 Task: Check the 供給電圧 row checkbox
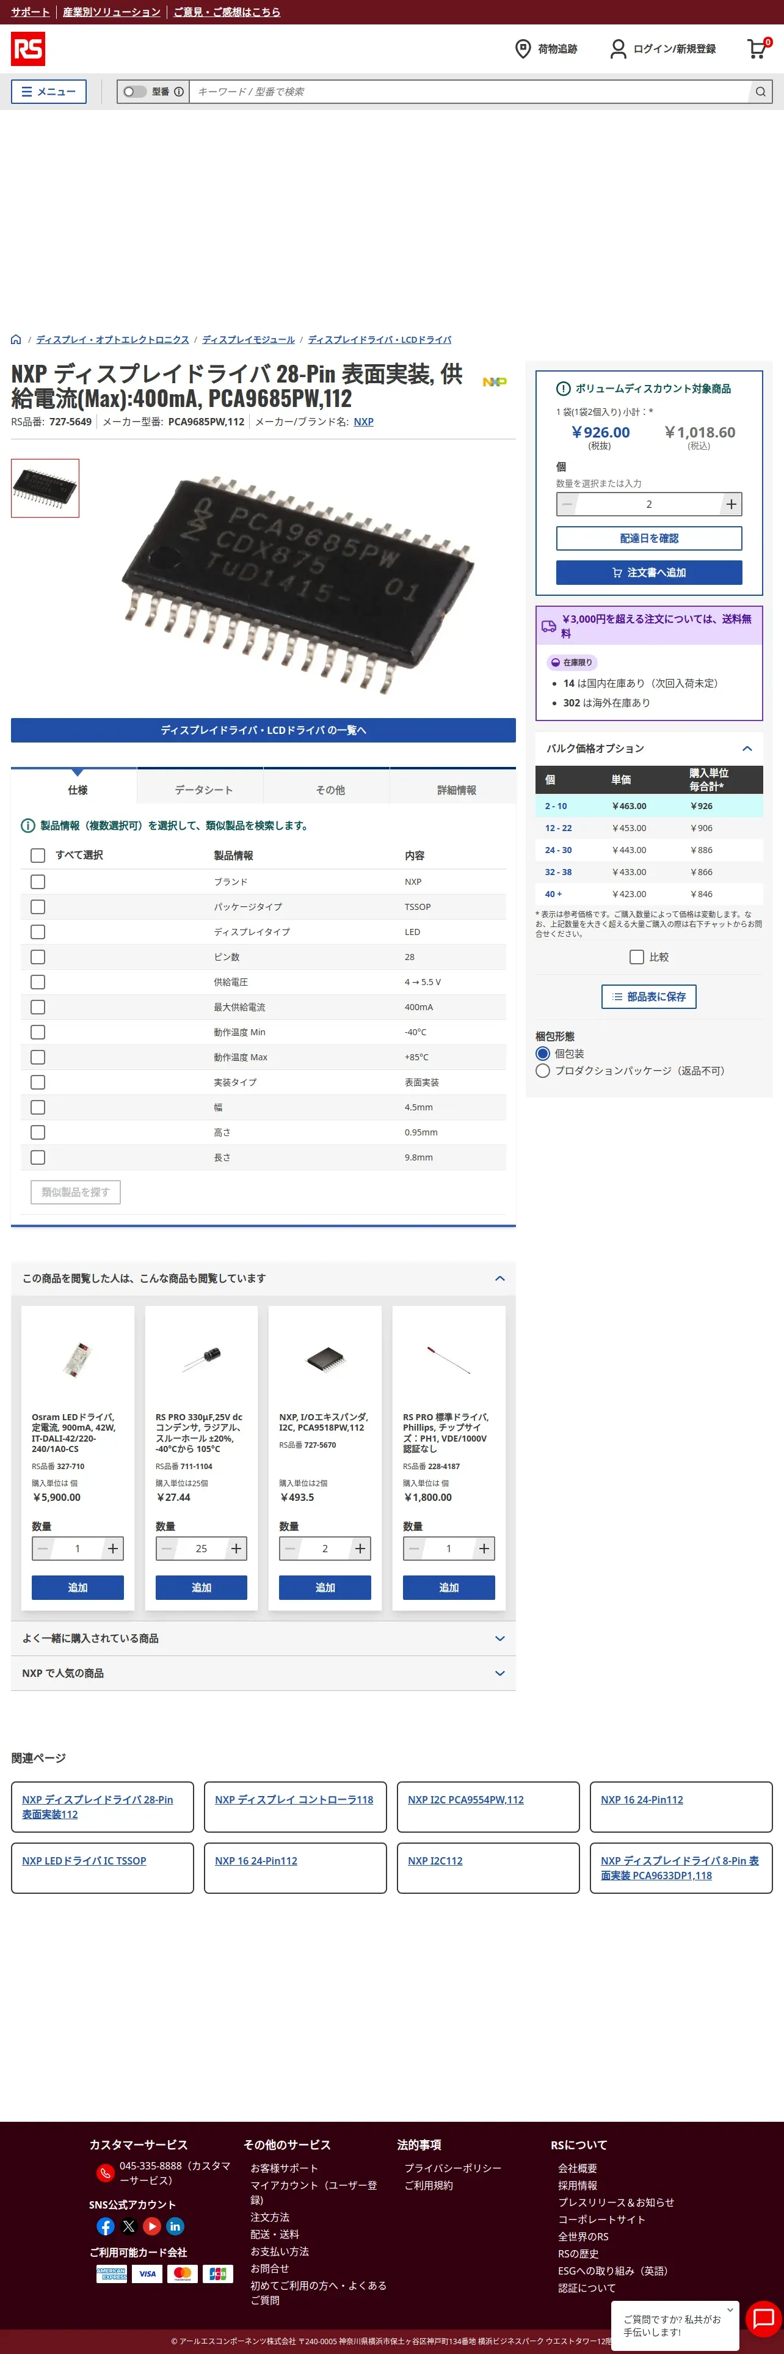(37, 981)
